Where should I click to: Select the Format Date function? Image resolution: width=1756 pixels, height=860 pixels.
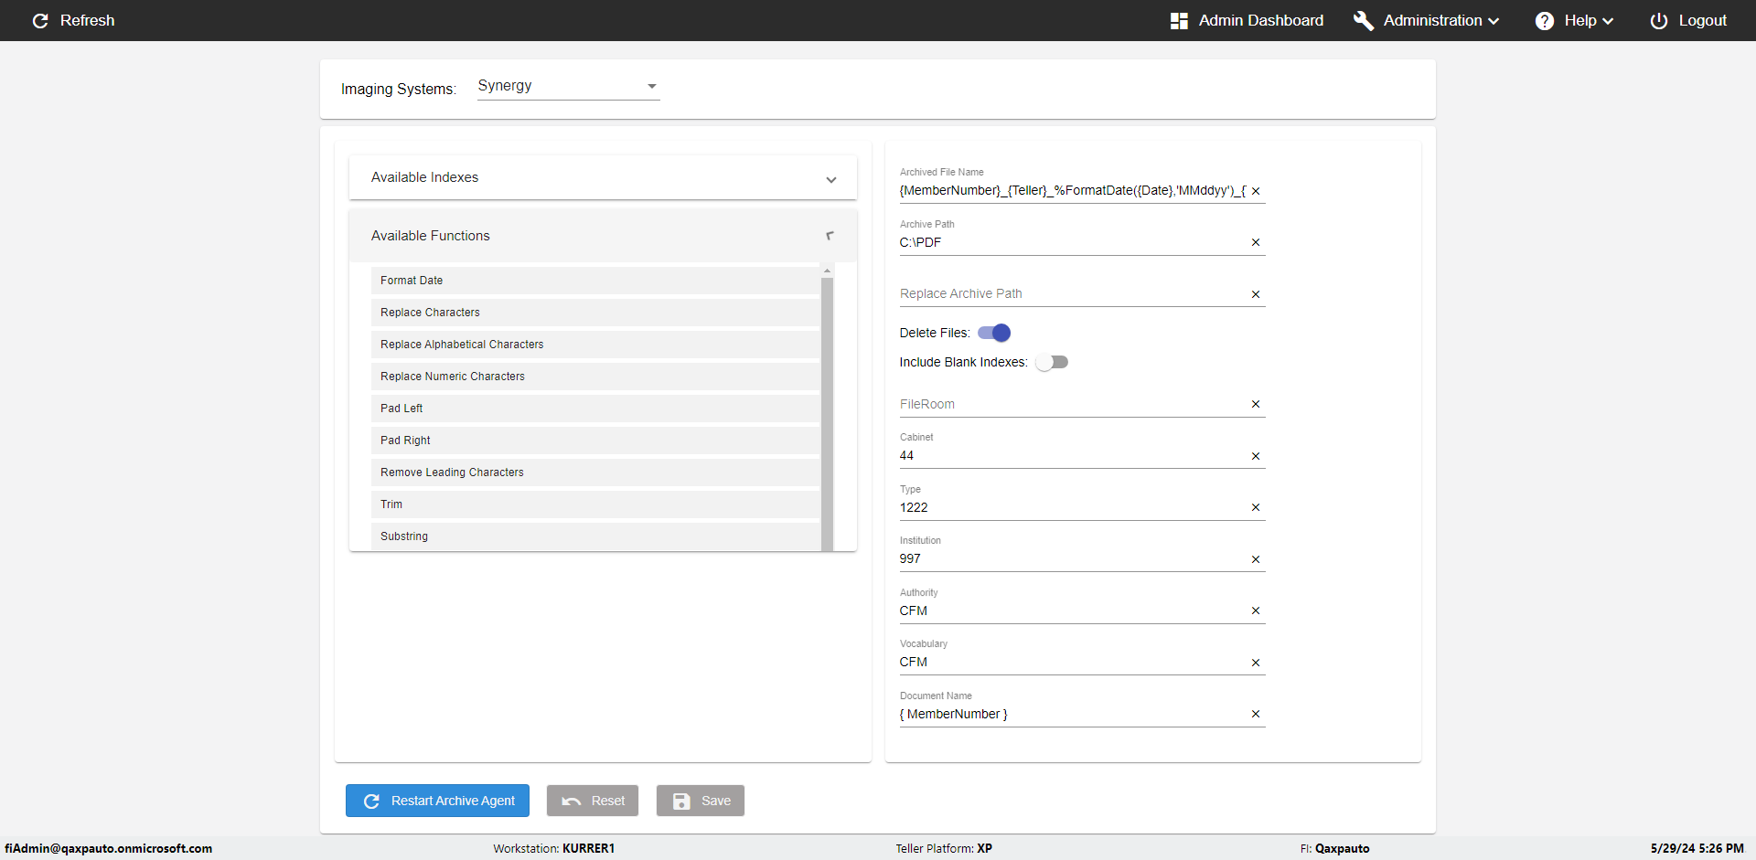(x=595, y=281)
